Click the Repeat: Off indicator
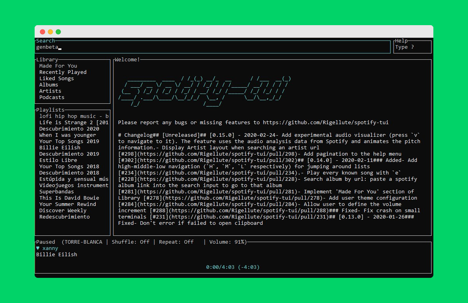 [176, 242]
